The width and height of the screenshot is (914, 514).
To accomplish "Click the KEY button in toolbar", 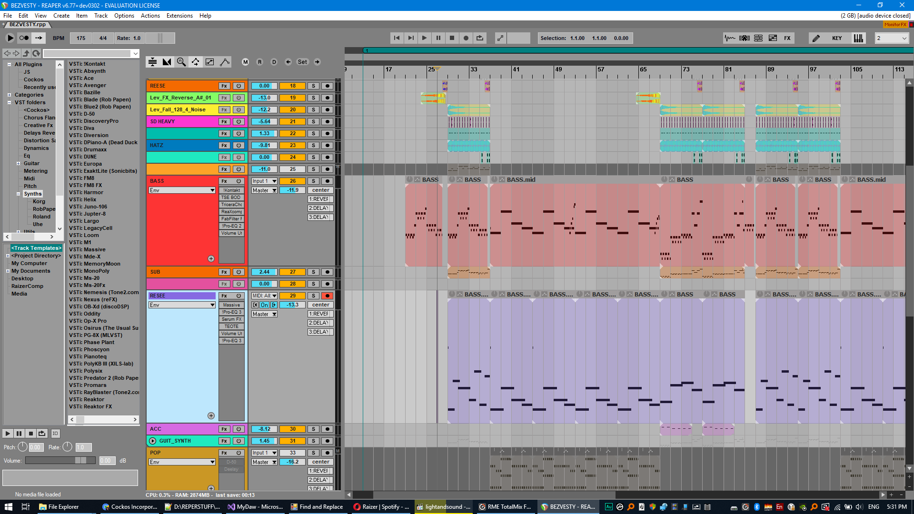I will point(836,38).
